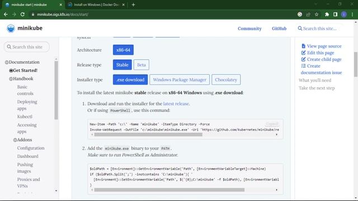Click Create documentation issue link
The height and width of the screenshot is (201, 358).
(321, 69)
